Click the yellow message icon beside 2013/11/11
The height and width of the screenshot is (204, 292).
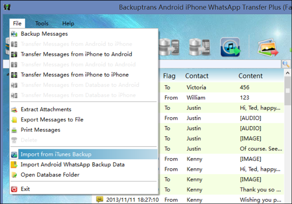click(x=100, y=200)
